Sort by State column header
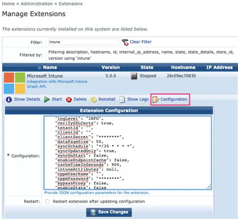Viewport: 238px width, 219px height. point(147,67)
